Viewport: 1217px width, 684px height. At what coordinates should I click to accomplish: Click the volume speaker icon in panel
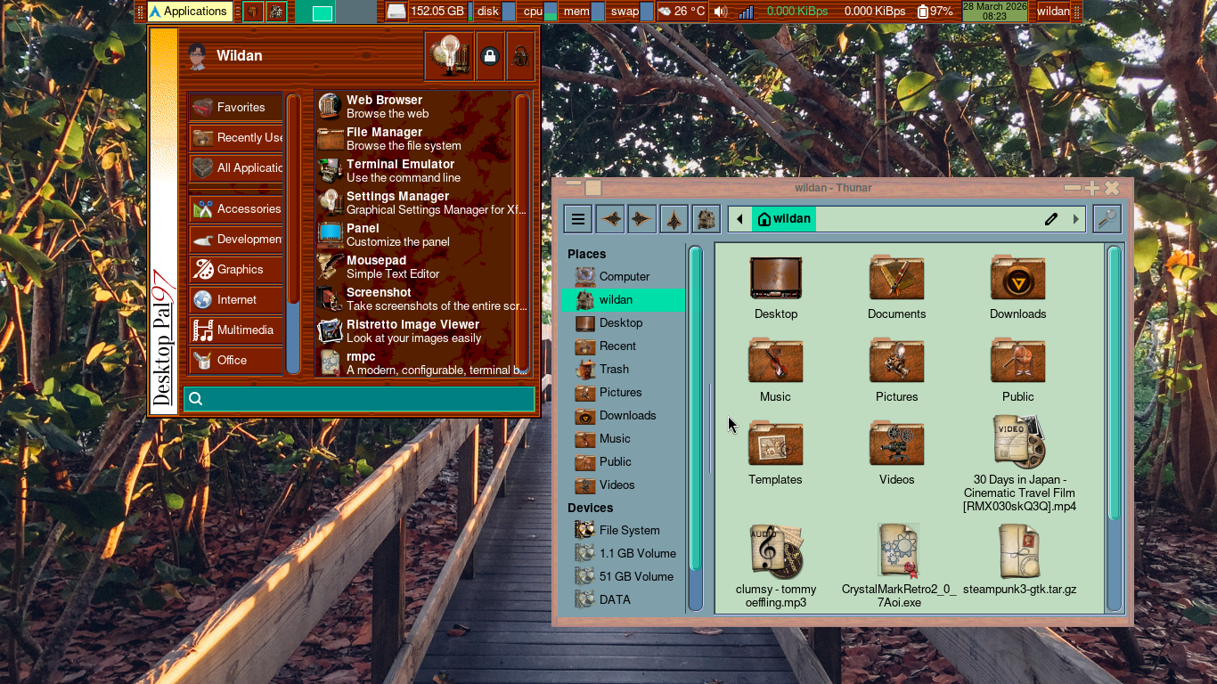click(720, 12)
